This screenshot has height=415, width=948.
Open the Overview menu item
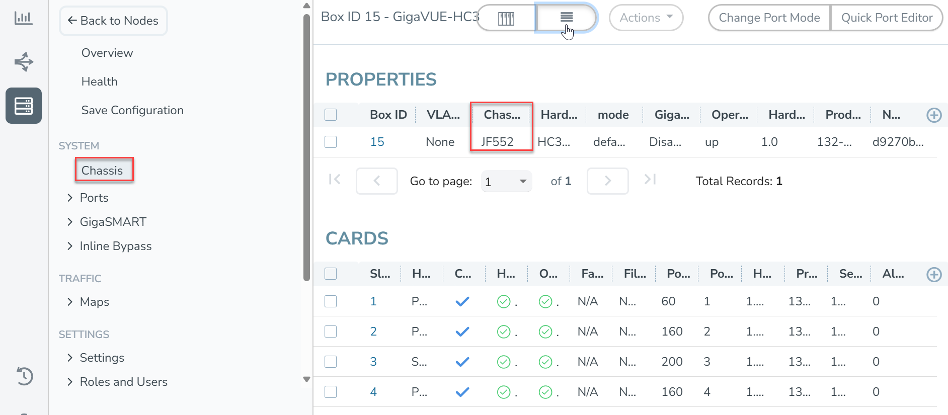107,53
